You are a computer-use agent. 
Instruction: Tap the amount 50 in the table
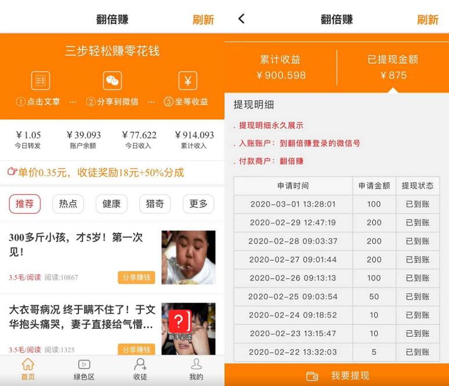374,297
